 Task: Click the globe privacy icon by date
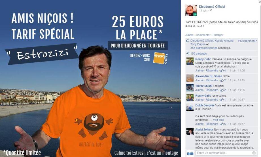click(x=211, y=10)
